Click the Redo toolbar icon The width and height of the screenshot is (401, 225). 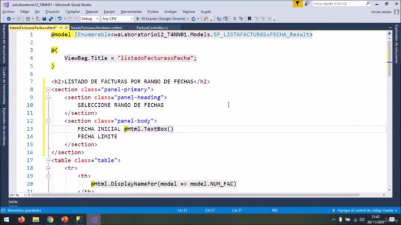(x=70, y=19)
